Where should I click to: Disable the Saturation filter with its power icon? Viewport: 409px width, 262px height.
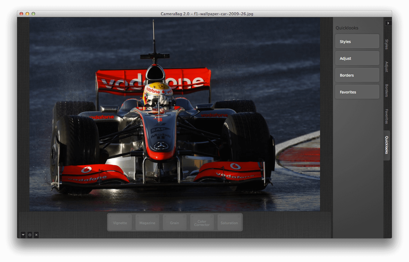tap(239, 216)
